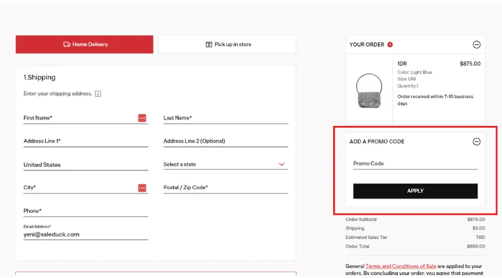This screenshot has height=278, width=502.
Task: Click the red autofill icon in City field
Action: coord(142,188)
